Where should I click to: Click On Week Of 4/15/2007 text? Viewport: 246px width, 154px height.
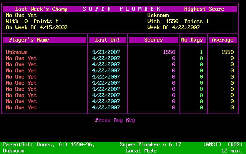click(x=37, y=28)
